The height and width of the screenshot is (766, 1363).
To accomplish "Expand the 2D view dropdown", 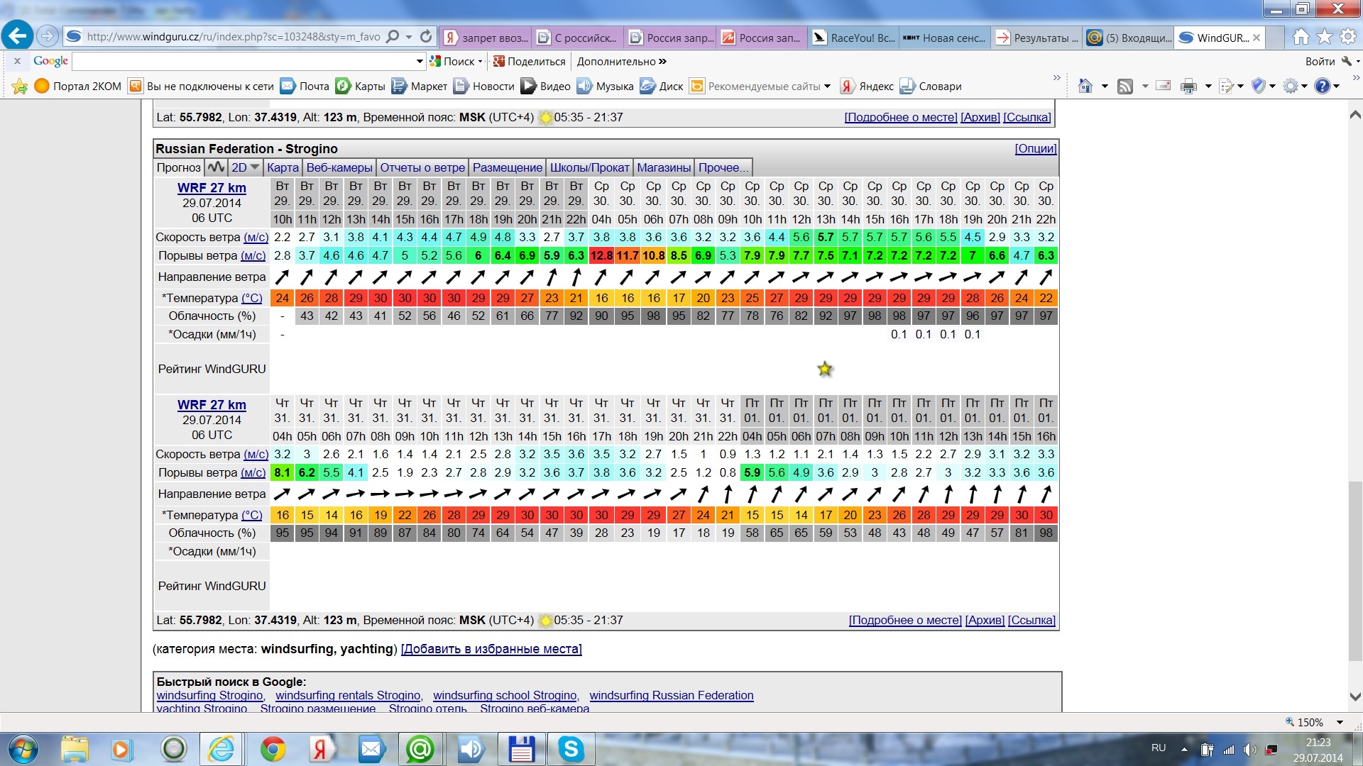I will [x=246, y=167].
